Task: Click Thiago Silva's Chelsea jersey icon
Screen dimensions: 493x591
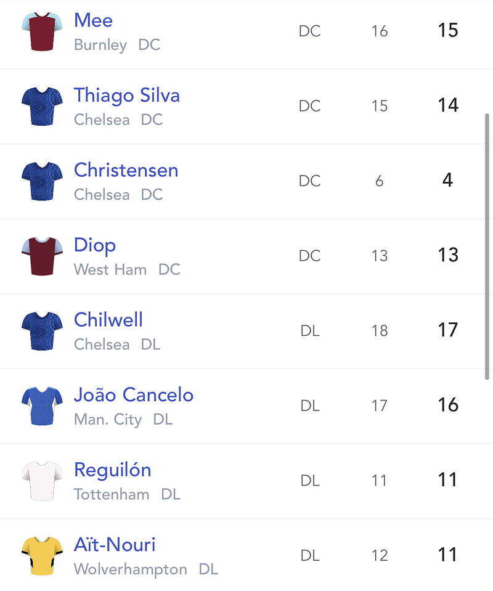Action: pyautogui.click(x=42, y=106)
